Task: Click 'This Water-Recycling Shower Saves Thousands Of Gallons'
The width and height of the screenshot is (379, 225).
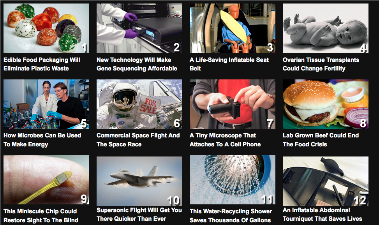Action: pos(231,216)
